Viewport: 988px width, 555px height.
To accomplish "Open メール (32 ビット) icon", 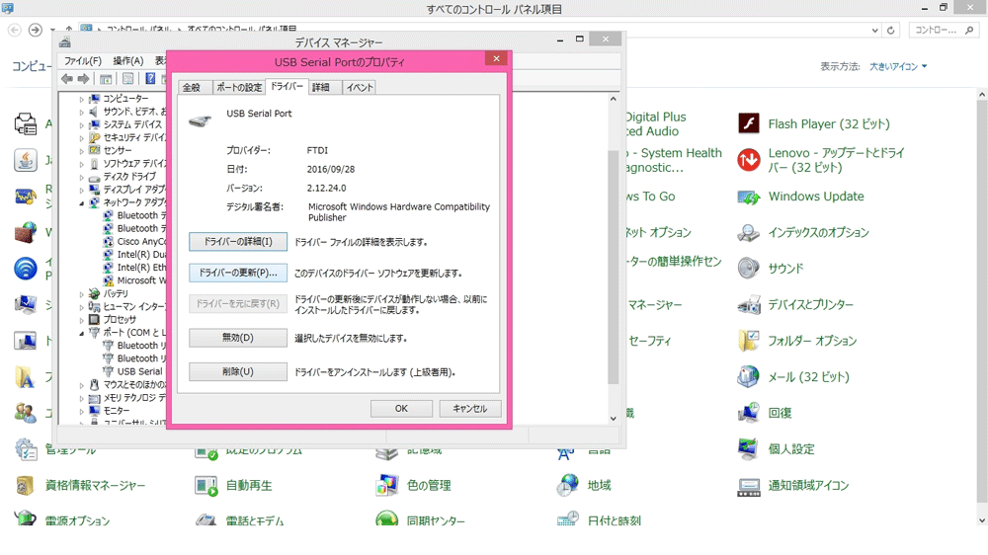I will point(749,376).
